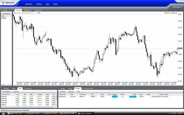Click Columns in the Positions toolbar
The height and width of the screenshot is (115, 184).
point(62,91)
